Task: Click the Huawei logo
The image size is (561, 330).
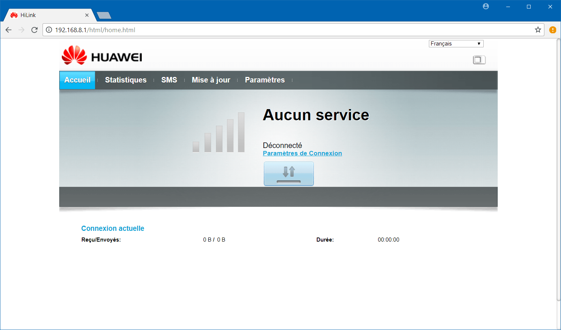Action: [102, 55]
